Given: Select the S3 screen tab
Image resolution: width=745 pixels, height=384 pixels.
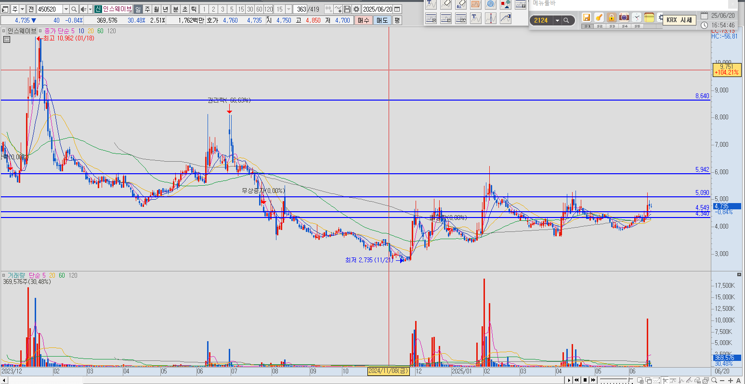Looking at the screenshot, I should coord(613,26).
